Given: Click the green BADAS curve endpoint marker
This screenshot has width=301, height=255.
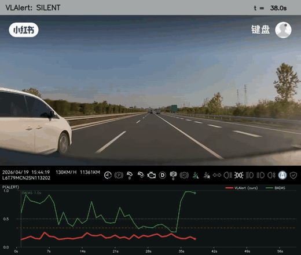Looking at the screenshot, I should (195, 193).
